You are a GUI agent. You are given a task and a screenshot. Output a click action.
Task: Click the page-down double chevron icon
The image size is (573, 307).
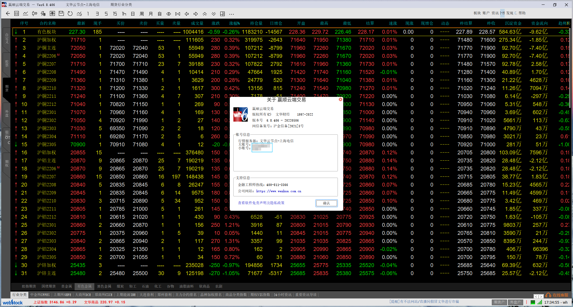213,14
